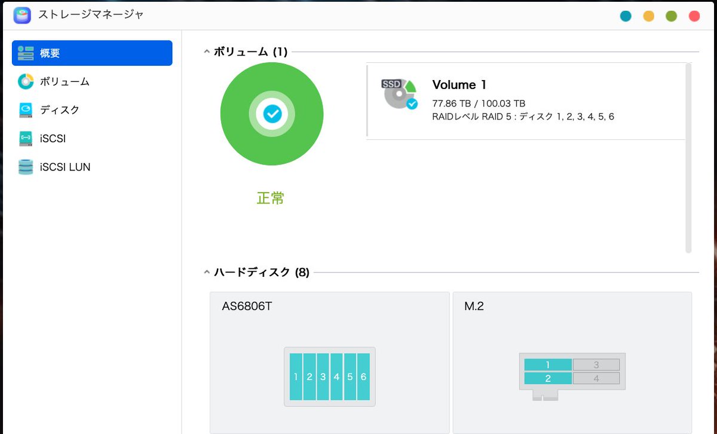This screenshot has height=434, width=717.
Task: Click the 概要 overview icon
Action: click(x=26, y=53)
